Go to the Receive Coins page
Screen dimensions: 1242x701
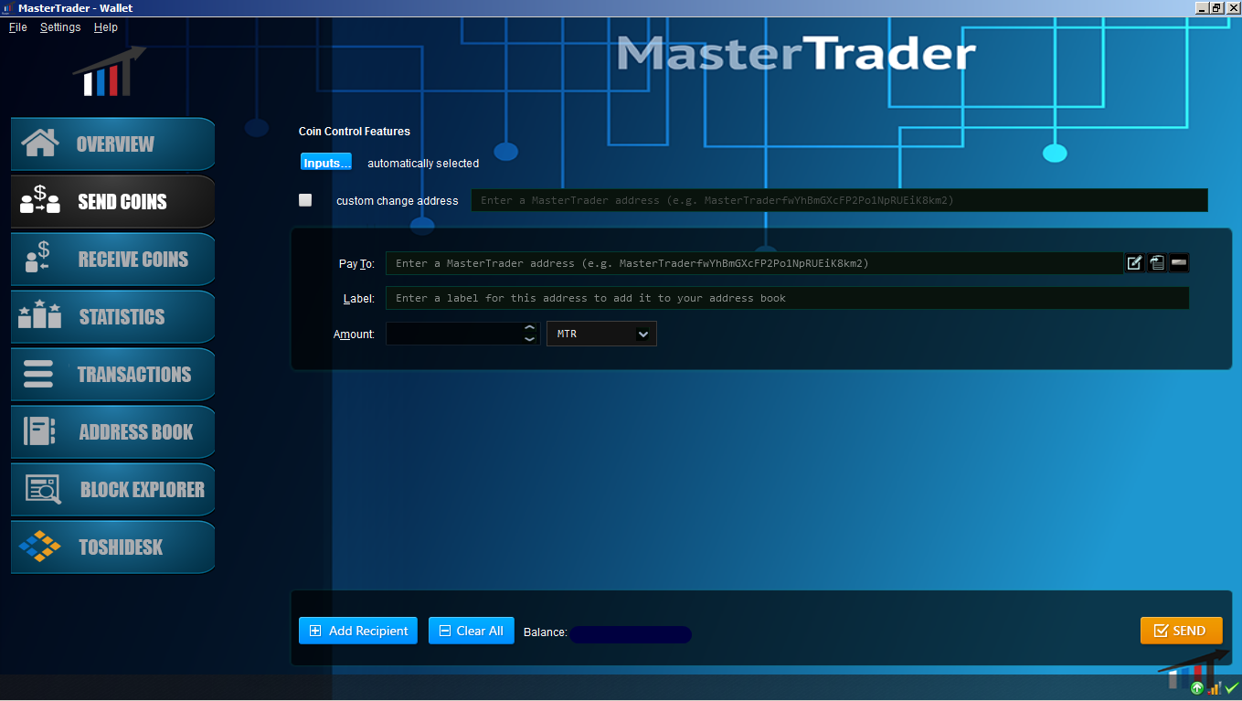pos(112,259)
